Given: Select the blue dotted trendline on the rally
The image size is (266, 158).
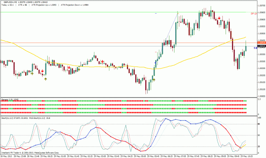Looking at the screenshot, I should click(167, 38).
